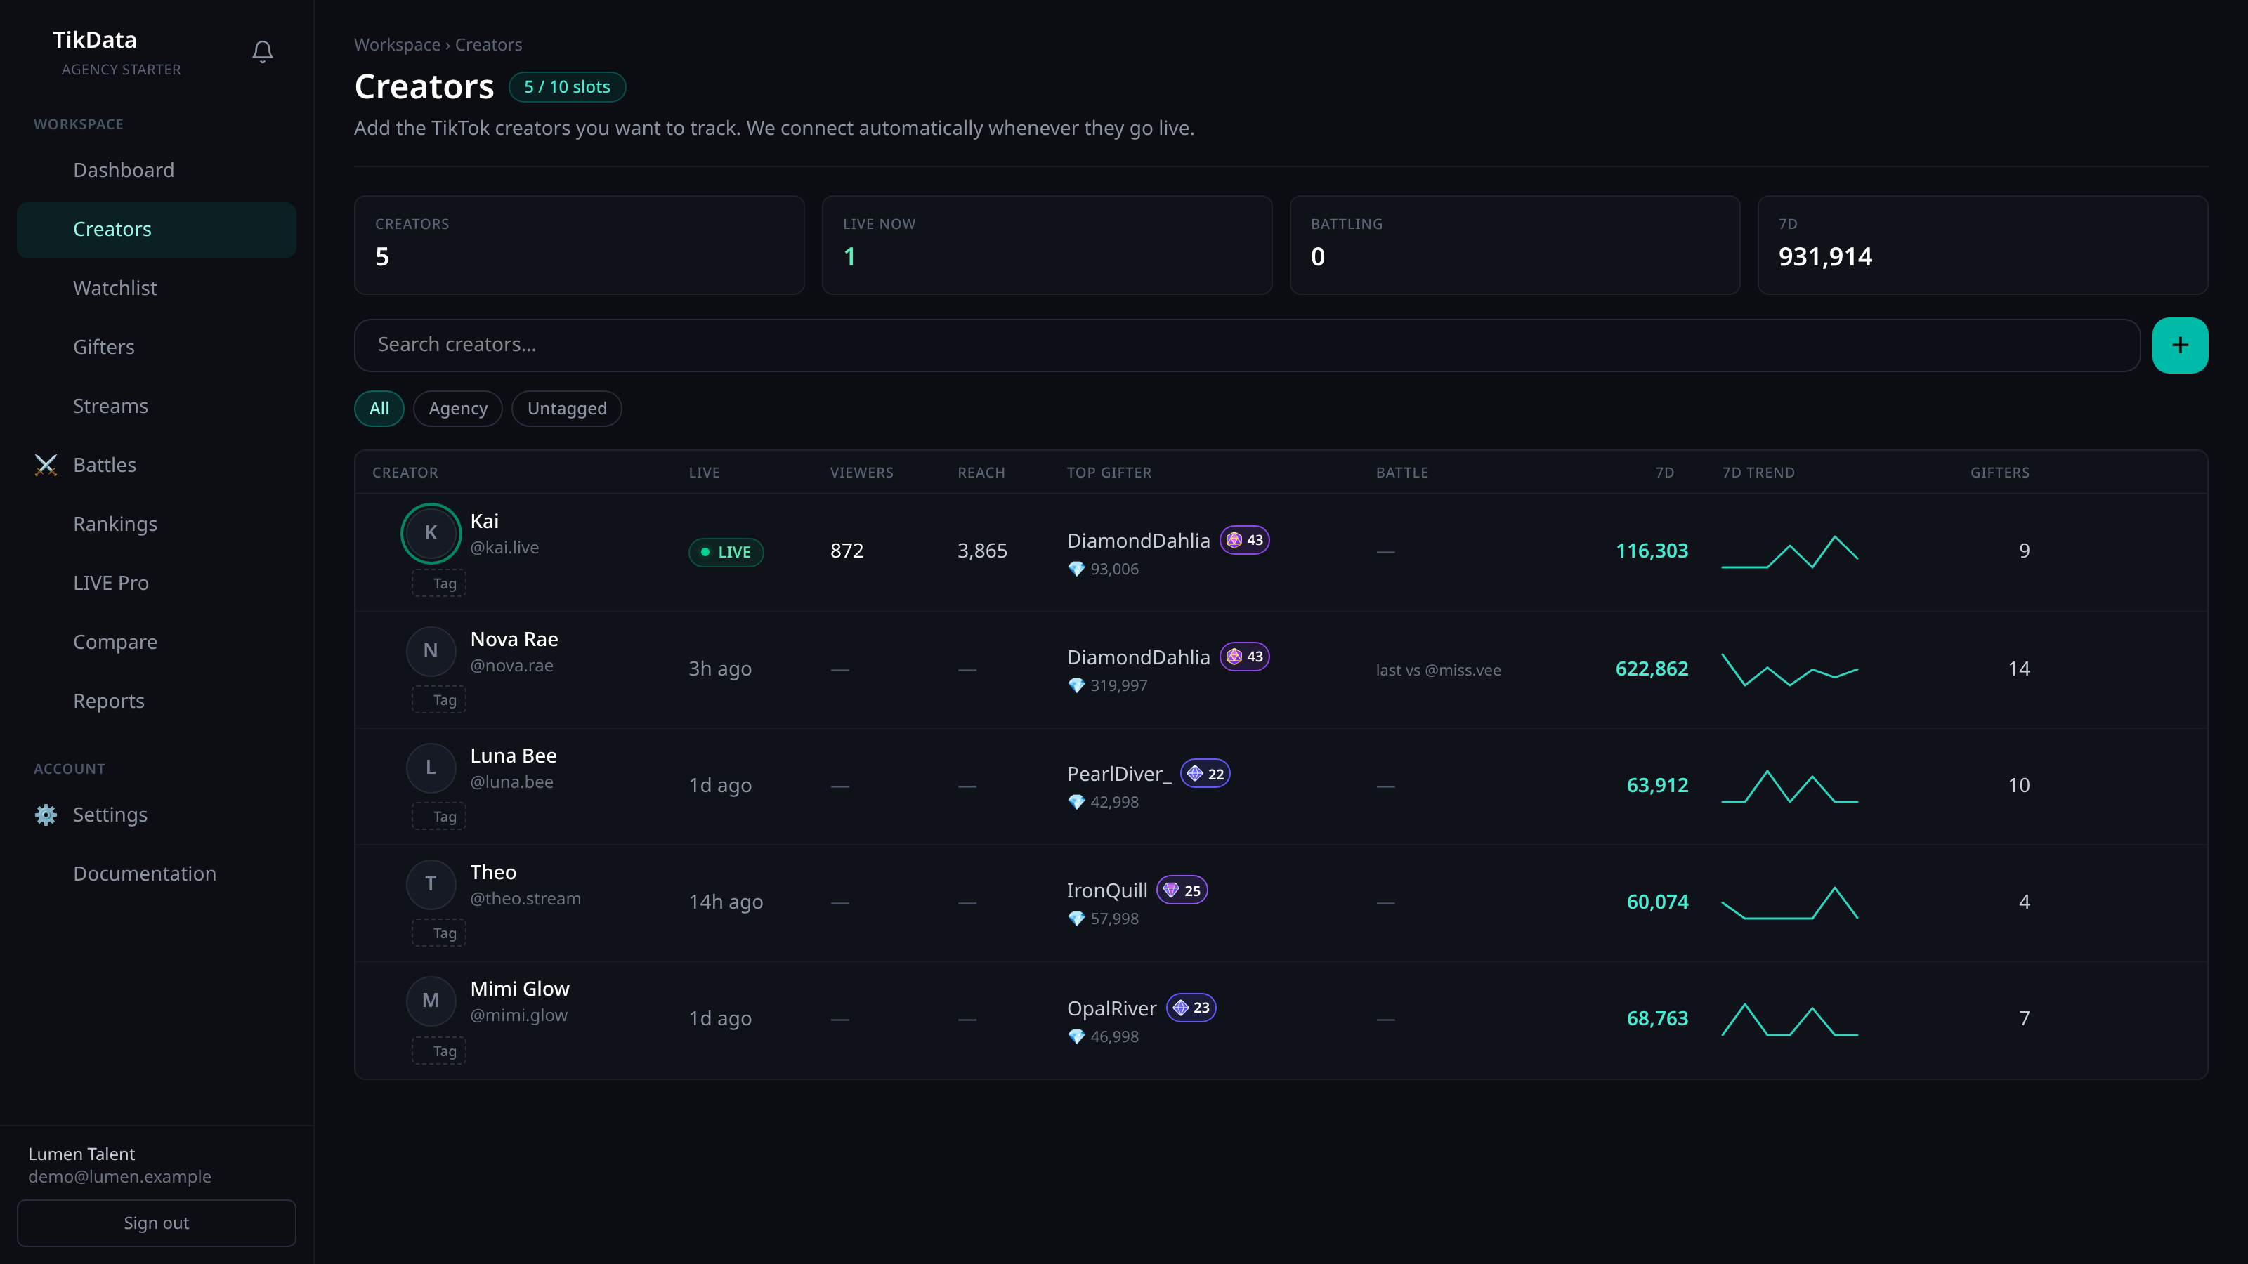Viewport: 2248px width, 1264px height.
Task: Open Reports in the sidebar
Action: click(x=156, y=702)
